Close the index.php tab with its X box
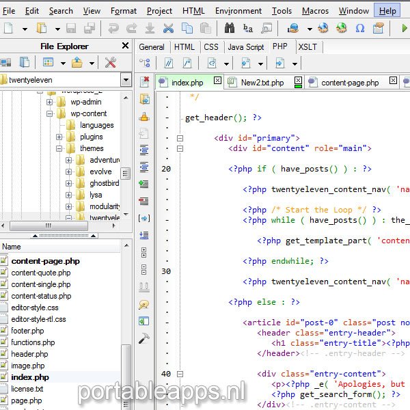This screenshot has width=410, height=410. pos(218,81)
